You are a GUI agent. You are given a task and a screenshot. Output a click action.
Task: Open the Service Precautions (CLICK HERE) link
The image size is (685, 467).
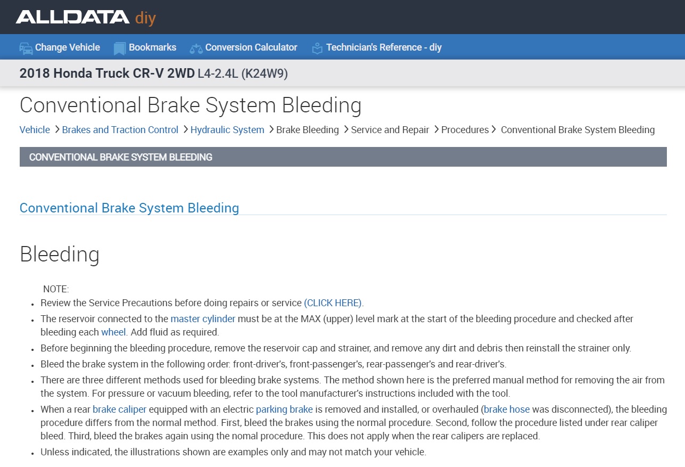click(x=333, y=303)
